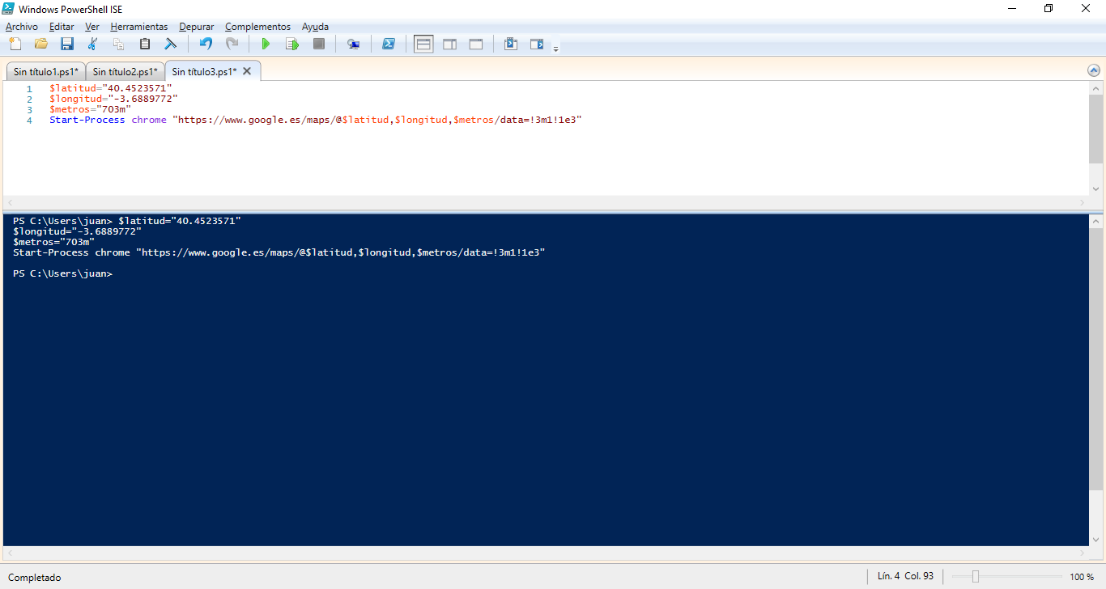Click the Run Selection icon
This screenshot has width=1106, height=589.
pos(292,44)
